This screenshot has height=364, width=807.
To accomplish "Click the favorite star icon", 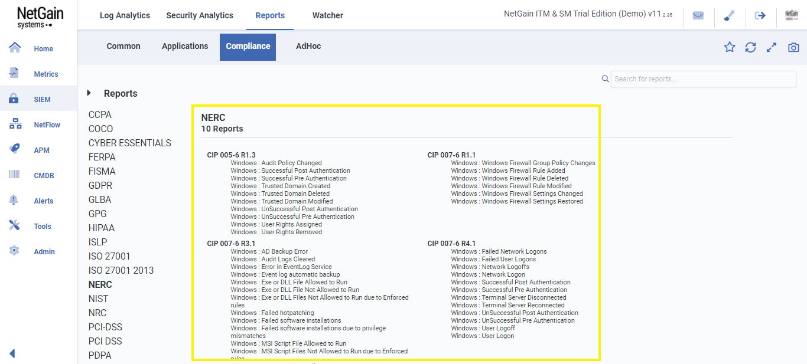I will point(730,47).
